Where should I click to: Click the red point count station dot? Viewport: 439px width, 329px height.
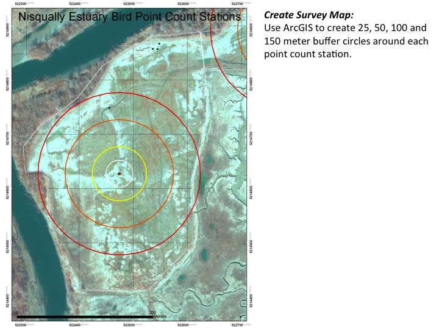pyautogui.click(x=120, y=174)
